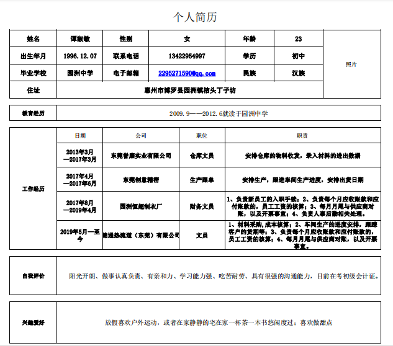Click the 住址 address label
This screenshot has height=346, width=393.
pos(34,91)
